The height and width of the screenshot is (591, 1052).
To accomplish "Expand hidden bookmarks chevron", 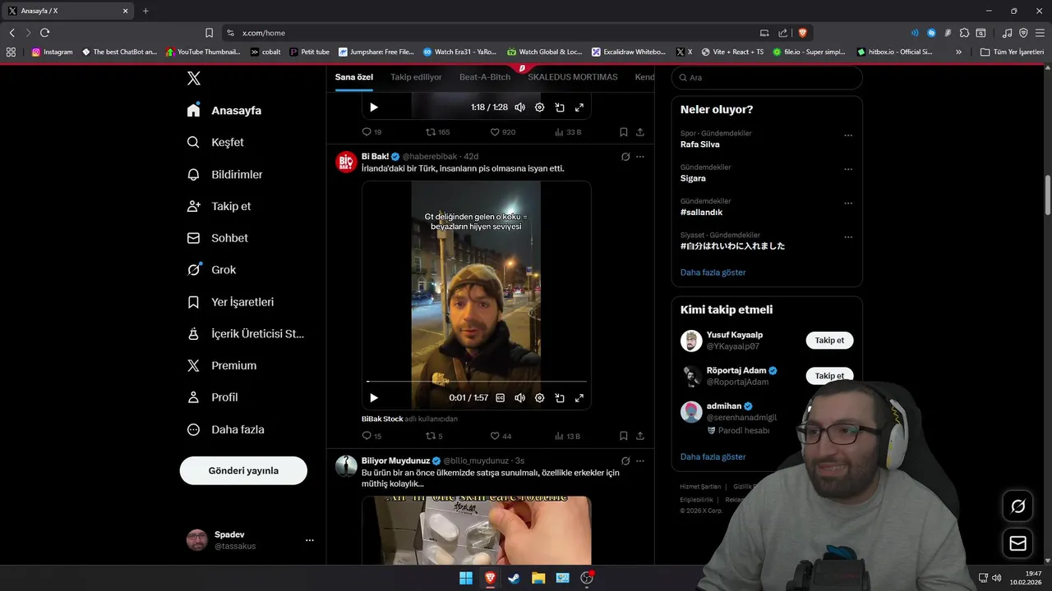I will [958, 52].
